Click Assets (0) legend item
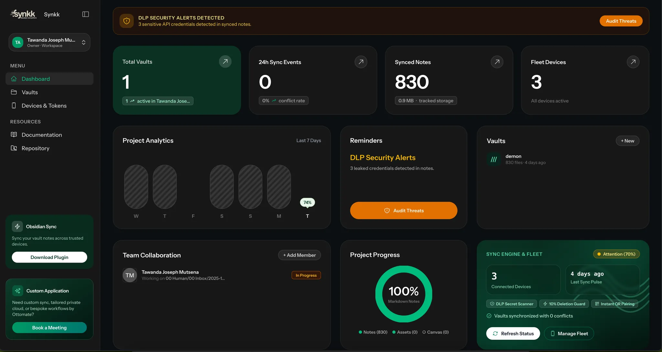The width and height of the screenshot is (662, 352). pos(405,332)
